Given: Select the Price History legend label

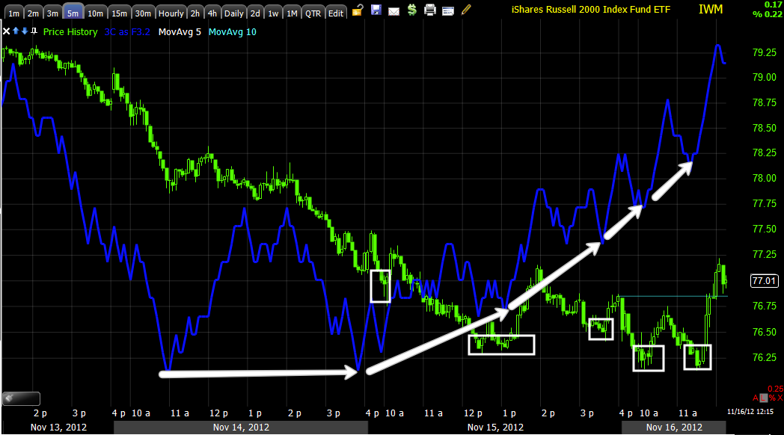Looking at the screenshot, I should tap(70, 32).
